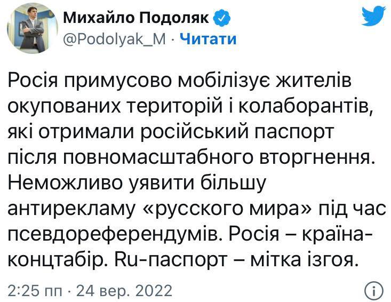
Task: Click the date 24 вер. 2022
Action: pyautogui.click(x=124, y=291)
